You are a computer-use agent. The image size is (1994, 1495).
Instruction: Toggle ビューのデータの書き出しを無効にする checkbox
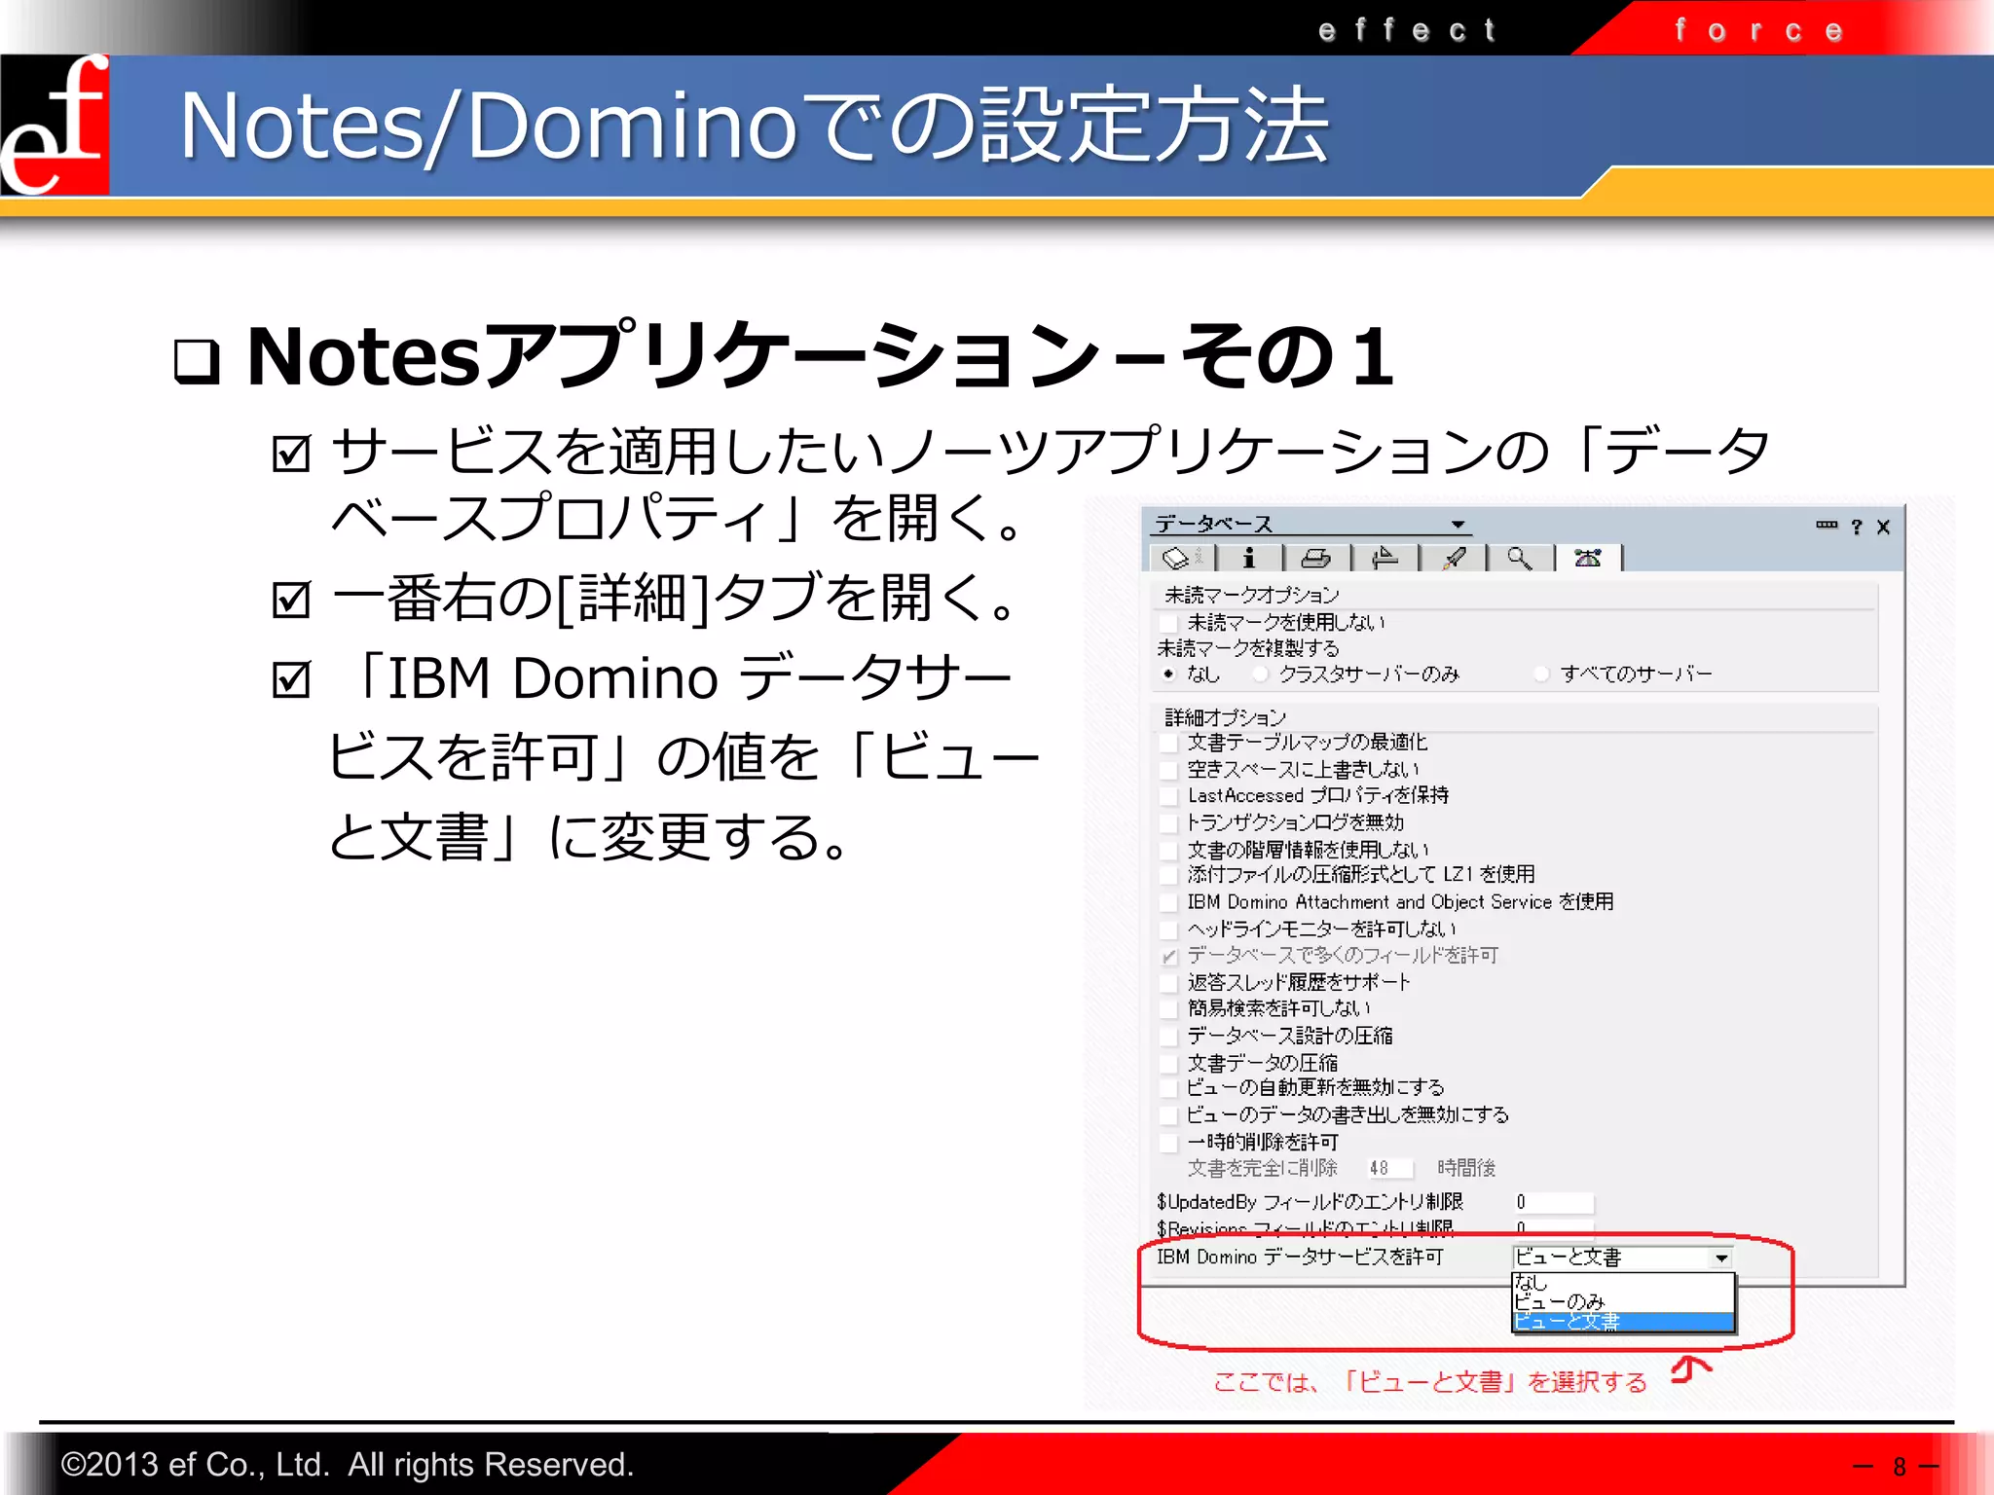coord(1169,1114)
